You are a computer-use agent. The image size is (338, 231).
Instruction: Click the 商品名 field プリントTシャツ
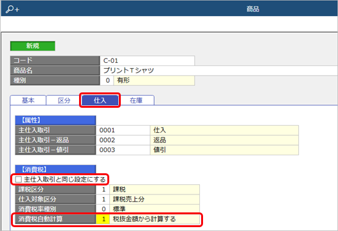pos(218,71)
